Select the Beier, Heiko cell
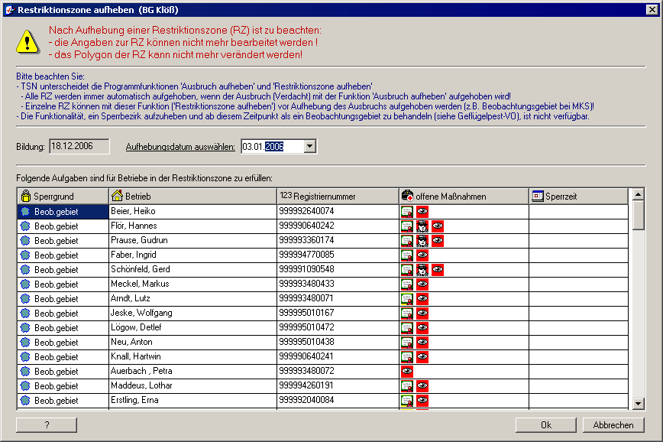The width and height of the screenshot is (663, 442). pyautogui.click(x=192, y=211)
